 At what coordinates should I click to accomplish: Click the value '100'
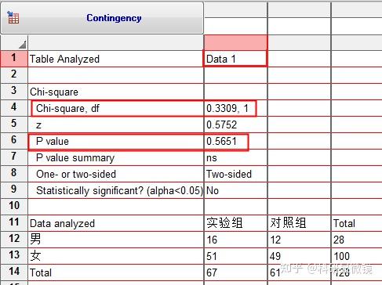[x=341, y=256]
